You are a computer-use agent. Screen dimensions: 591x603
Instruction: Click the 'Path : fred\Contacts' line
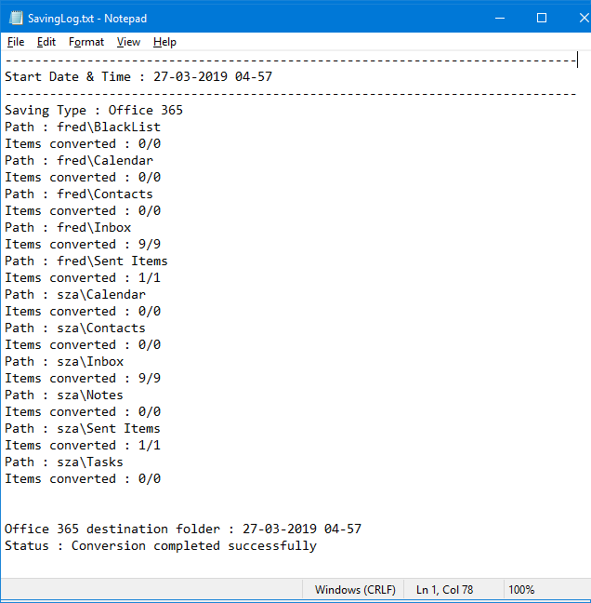(79, 194)
